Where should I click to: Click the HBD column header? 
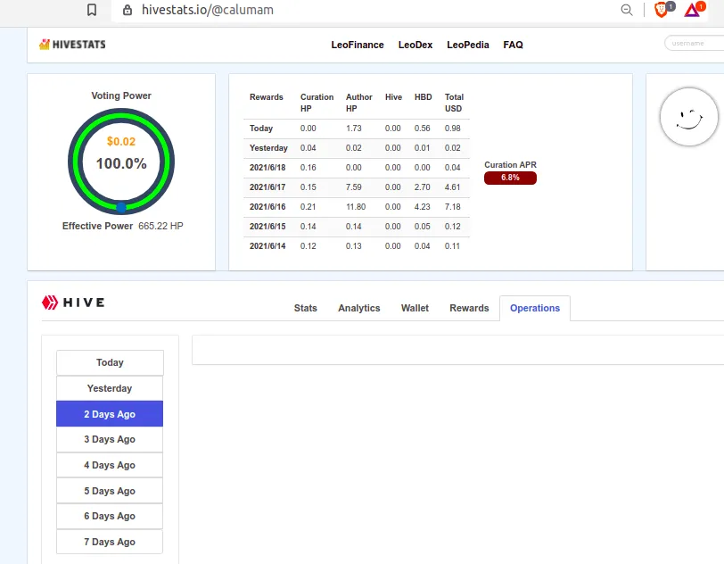[423, 97]
